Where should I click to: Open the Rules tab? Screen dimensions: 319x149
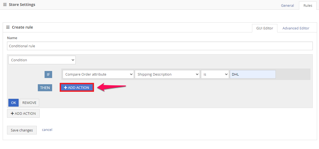click(308, 5)
